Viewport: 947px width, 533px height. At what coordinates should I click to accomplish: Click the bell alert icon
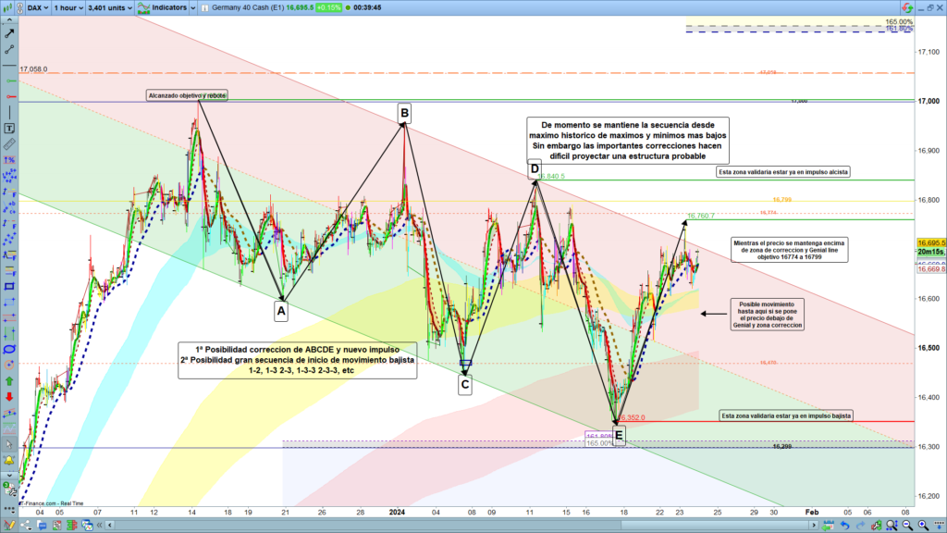(x=9, y=460)
